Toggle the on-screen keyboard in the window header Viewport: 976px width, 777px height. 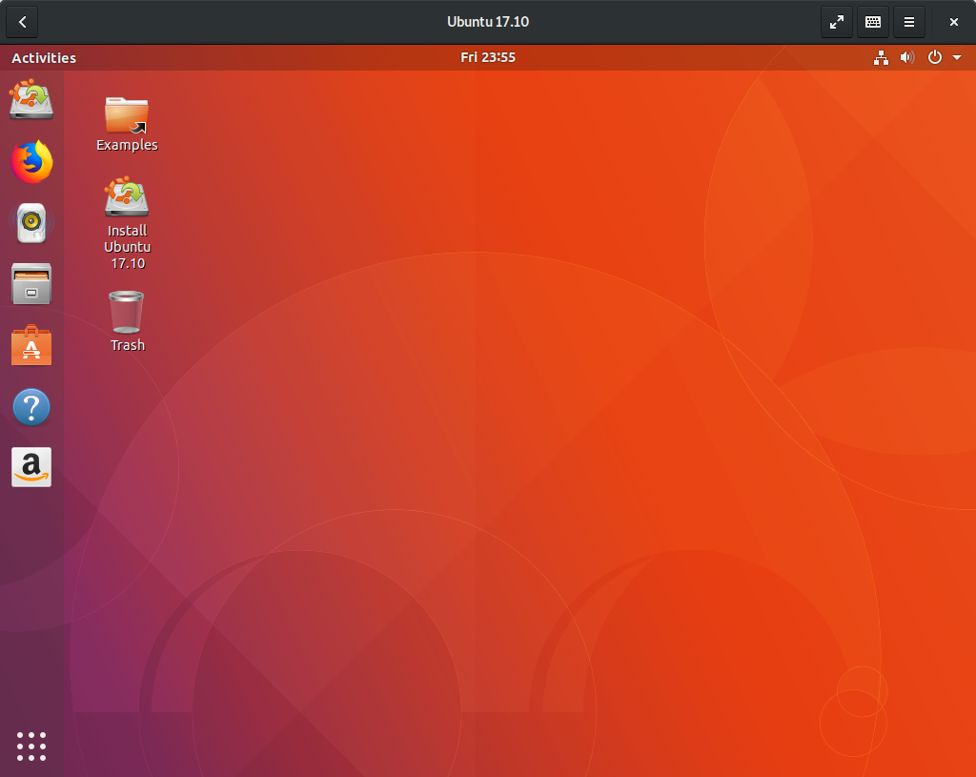[x=872, y=21]
